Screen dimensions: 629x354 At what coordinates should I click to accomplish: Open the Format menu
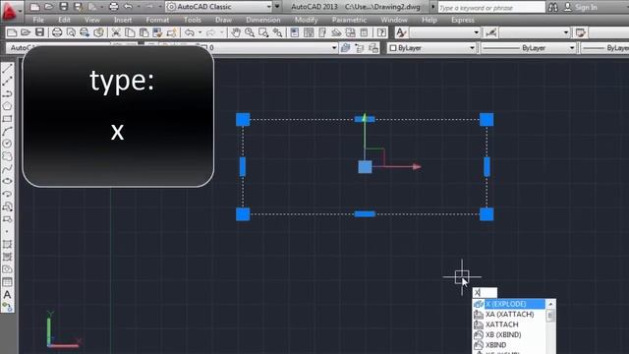(x=157, y=20)
